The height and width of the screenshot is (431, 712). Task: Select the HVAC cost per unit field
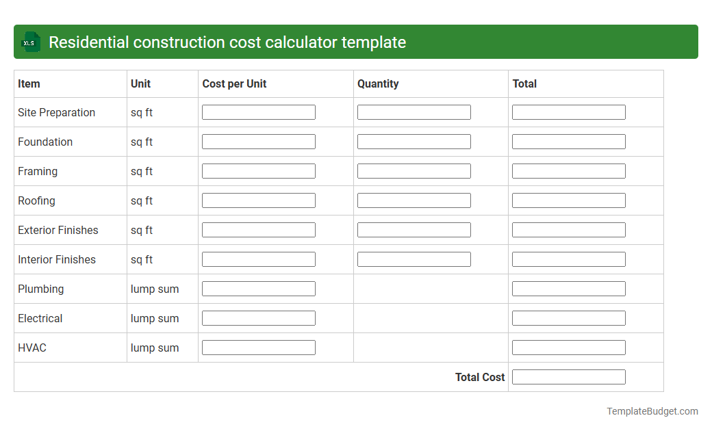(258, 347)
